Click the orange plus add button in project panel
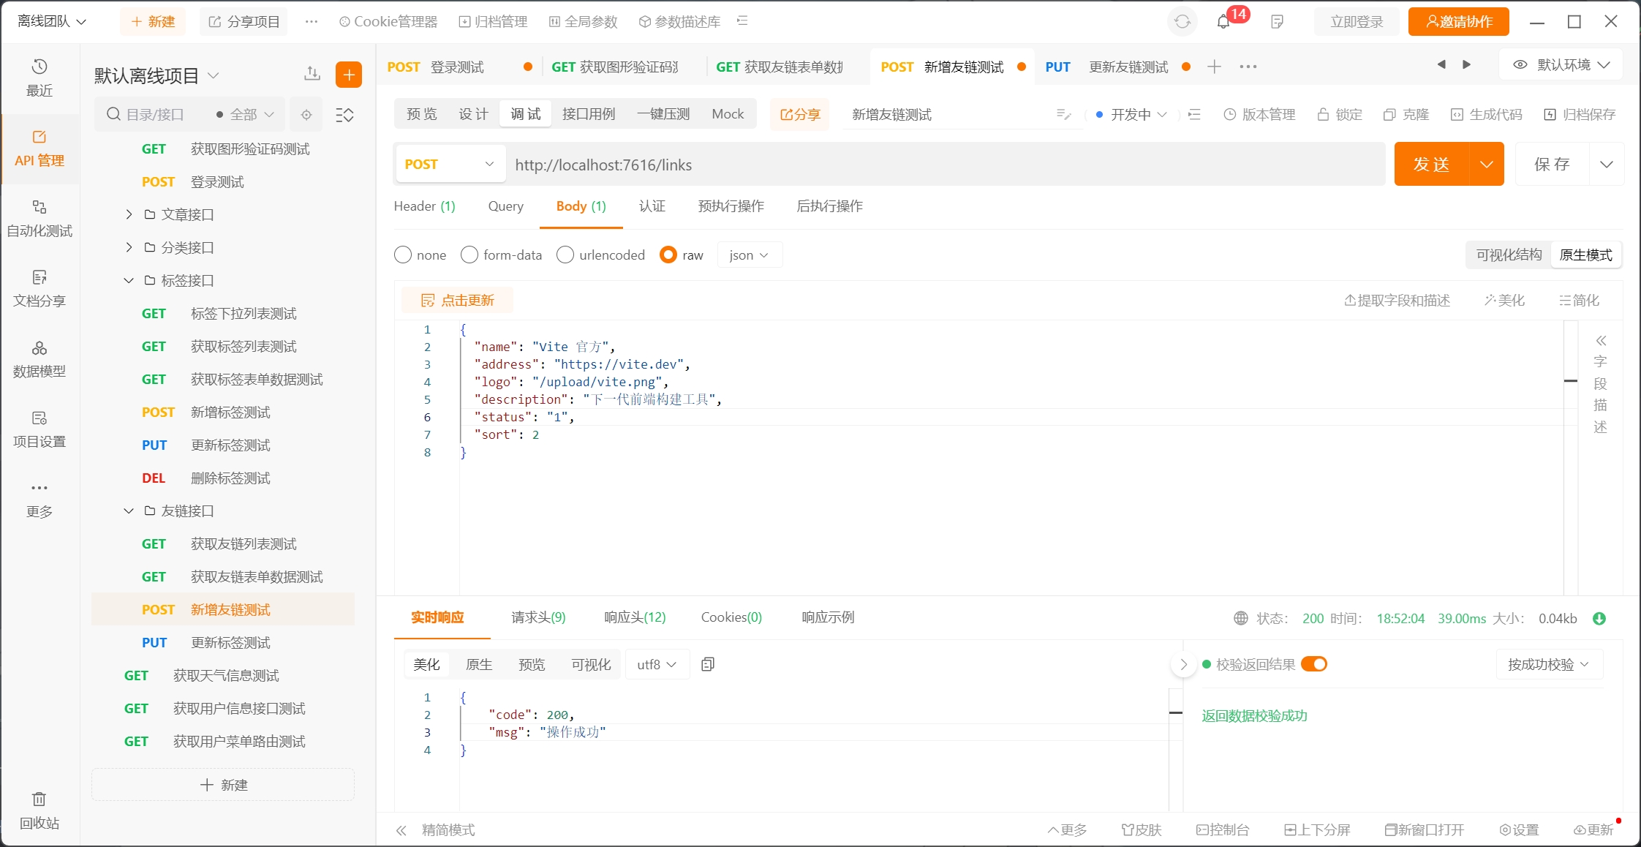 pyautogui.click(x=349, y=74)
